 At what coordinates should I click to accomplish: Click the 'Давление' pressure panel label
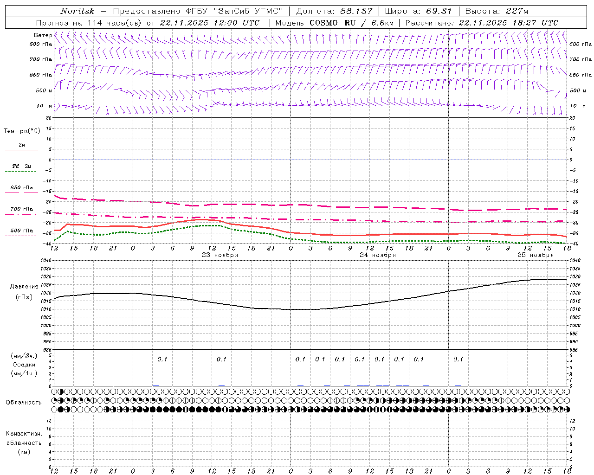tap(24, 287)
